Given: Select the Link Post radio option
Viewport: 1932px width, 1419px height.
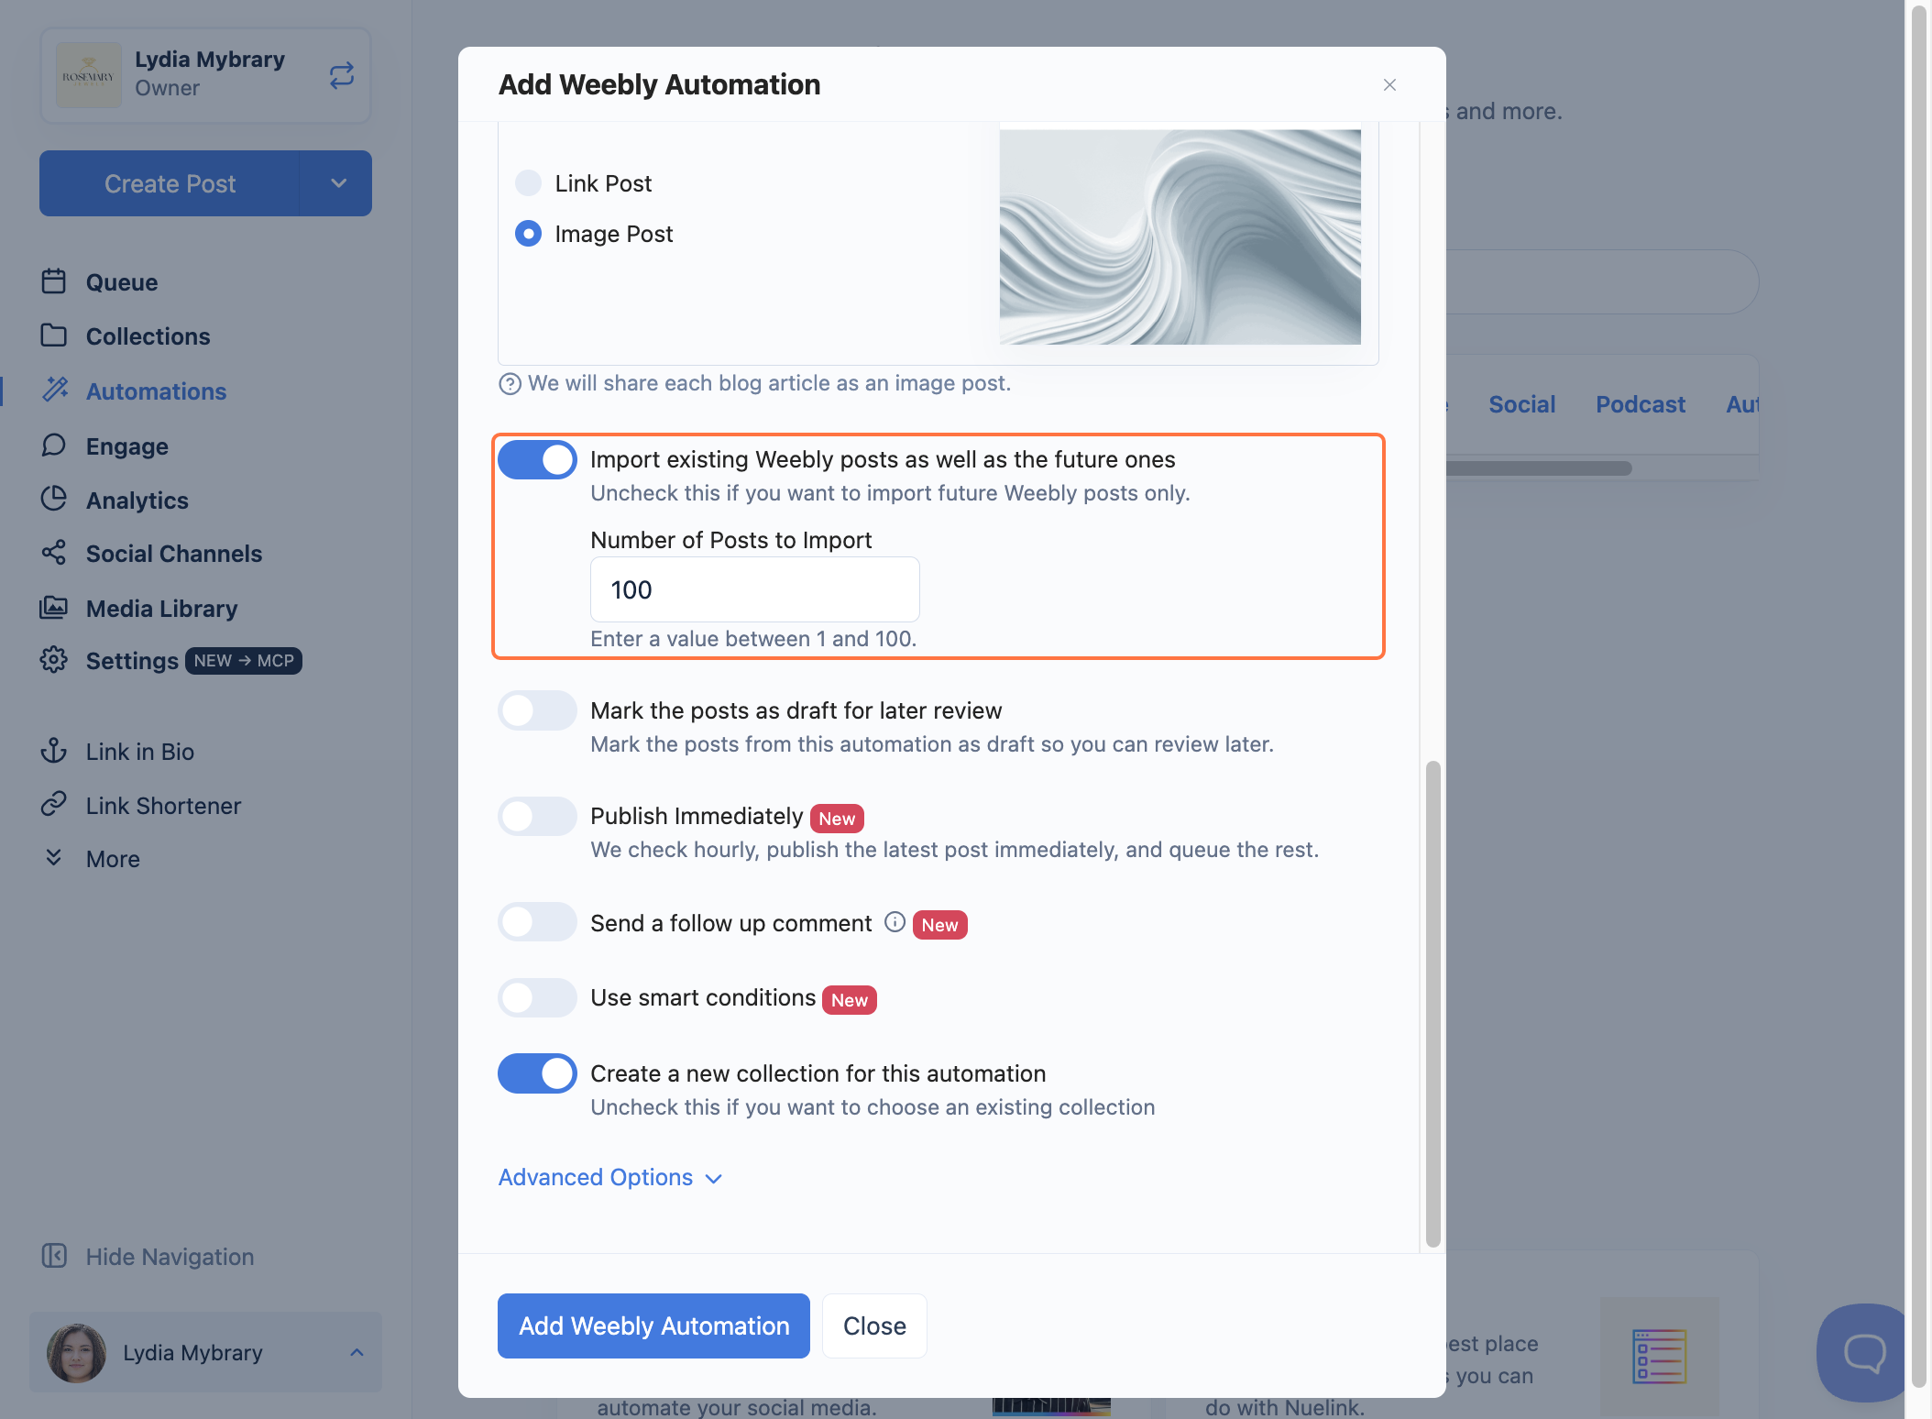Looking at the screenshot, I should pyautogui.click(x=528, y=183).
